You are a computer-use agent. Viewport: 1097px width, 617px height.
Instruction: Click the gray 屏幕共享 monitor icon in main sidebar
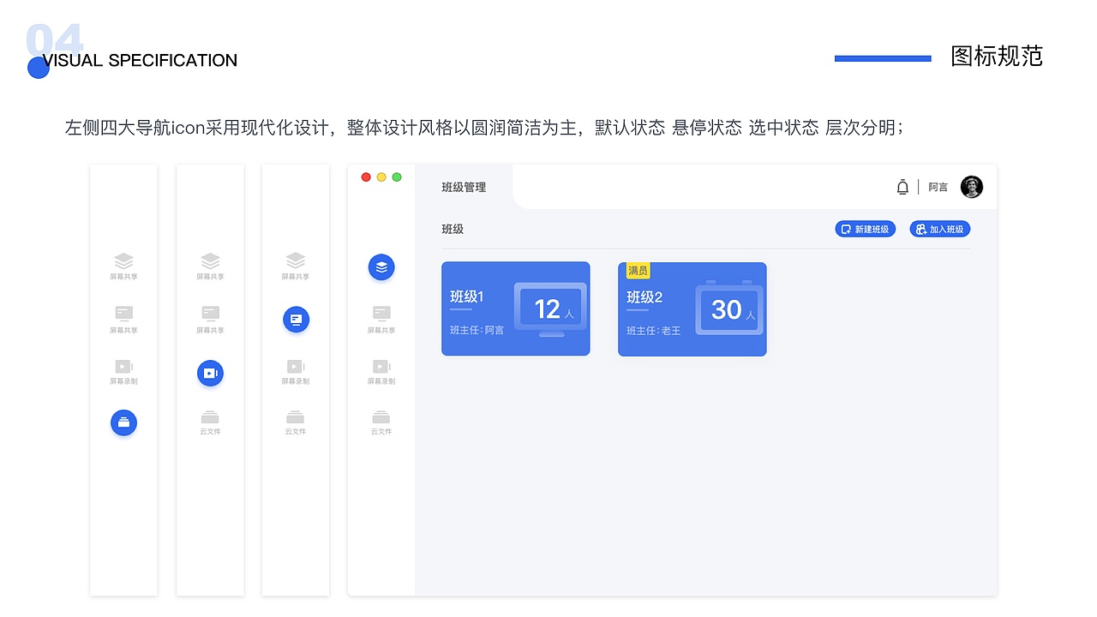click(381, 314)
